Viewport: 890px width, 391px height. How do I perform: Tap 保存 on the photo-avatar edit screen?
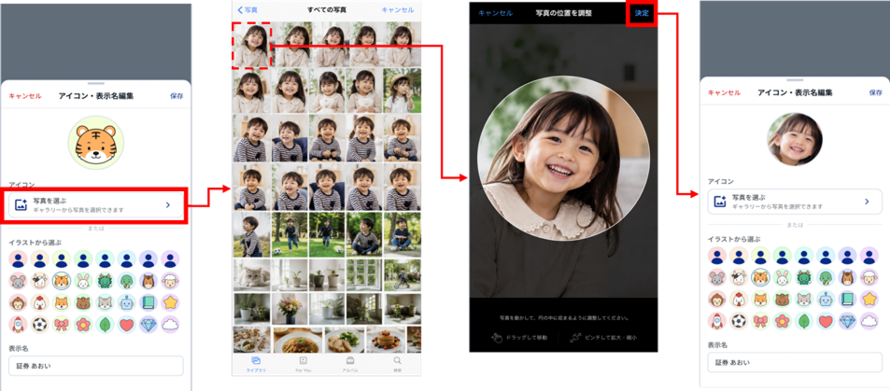point(876,92)
